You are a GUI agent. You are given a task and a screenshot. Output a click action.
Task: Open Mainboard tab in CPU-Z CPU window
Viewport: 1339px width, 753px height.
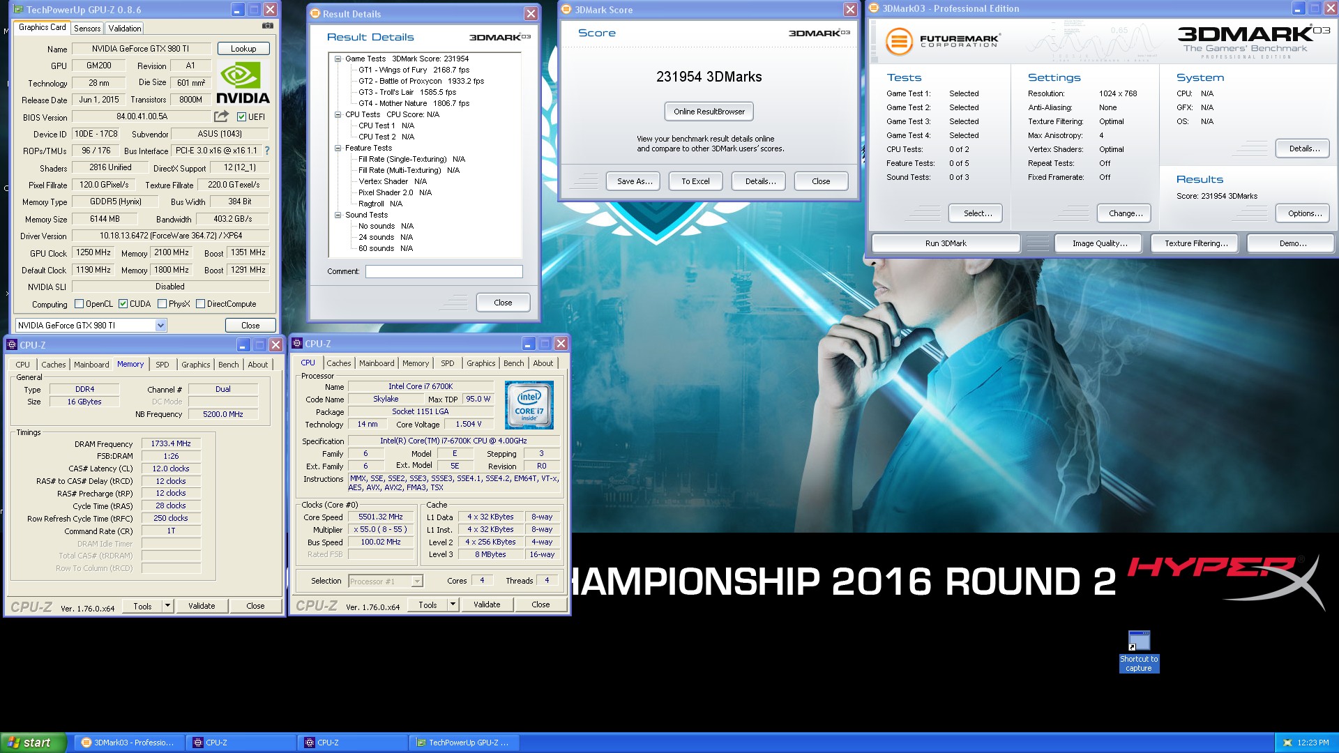tap(377, 363)
